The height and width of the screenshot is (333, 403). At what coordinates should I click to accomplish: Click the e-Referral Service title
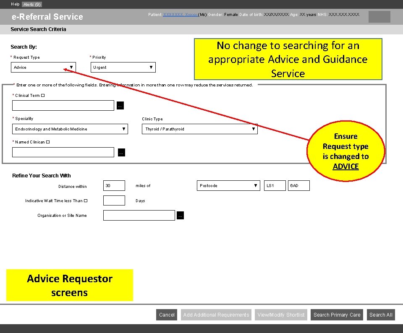[47, 17]
